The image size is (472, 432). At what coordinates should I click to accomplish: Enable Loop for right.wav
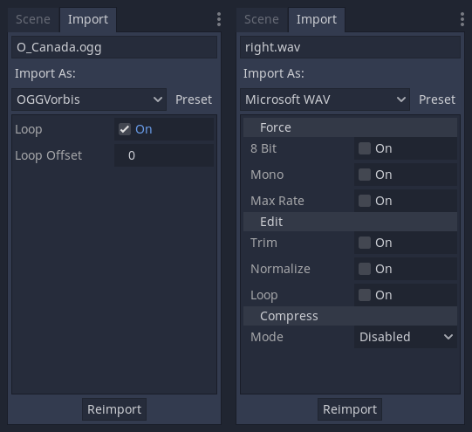(364, 295)
